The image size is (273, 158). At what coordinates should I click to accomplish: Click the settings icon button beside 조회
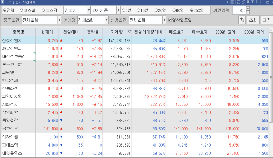pyautogui.click(x=242, y=20)
